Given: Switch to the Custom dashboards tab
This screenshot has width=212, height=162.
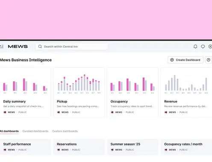Looking at the screenshot, I should [65, 131].
